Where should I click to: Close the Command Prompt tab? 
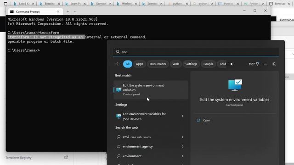tap(58, 11)
